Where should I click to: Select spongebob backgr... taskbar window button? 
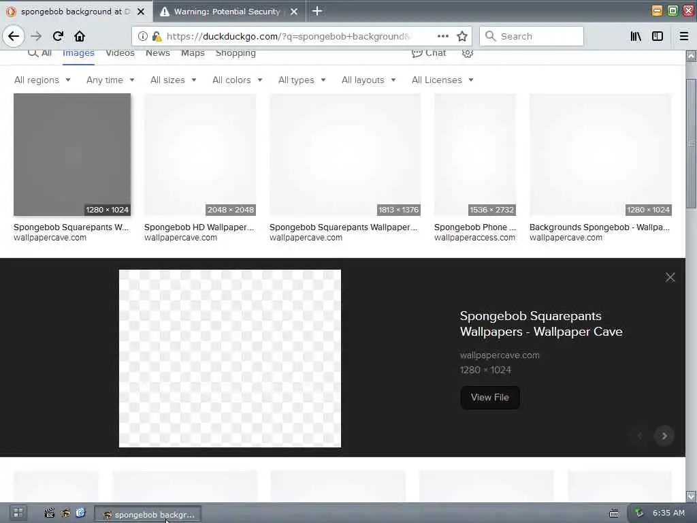[148, 515]
